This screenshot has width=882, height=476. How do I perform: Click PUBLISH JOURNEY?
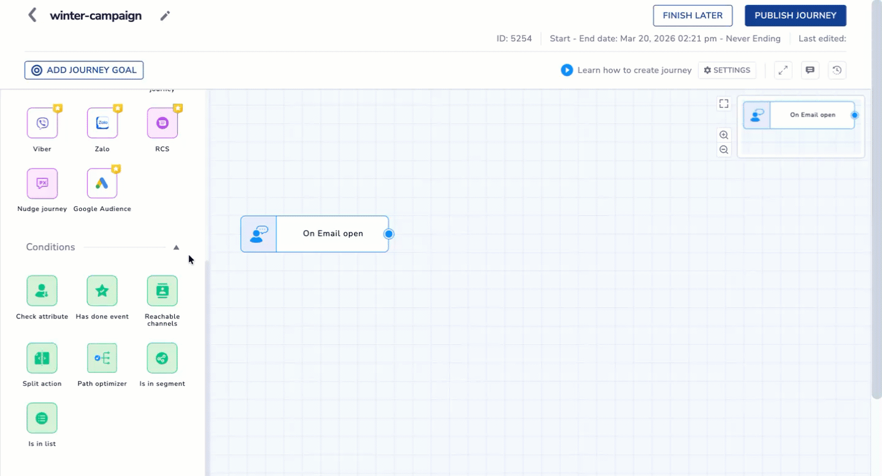795,15
